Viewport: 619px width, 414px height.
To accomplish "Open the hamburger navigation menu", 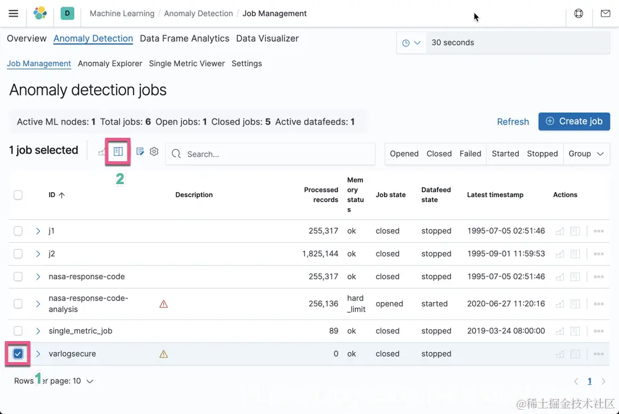I will (14, 14).
